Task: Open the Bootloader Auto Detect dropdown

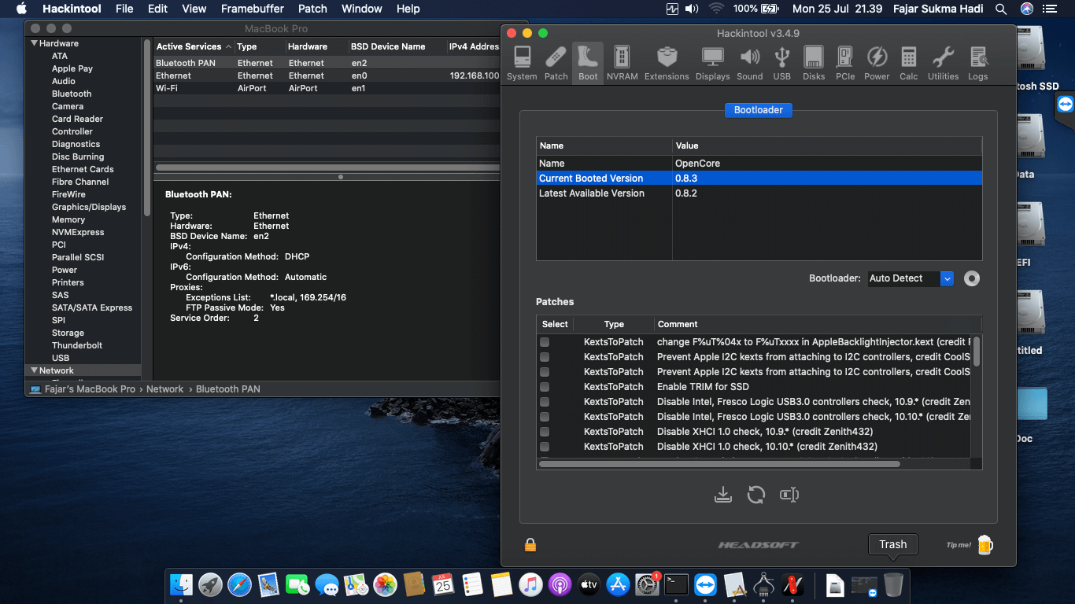Action: point(911,278)
